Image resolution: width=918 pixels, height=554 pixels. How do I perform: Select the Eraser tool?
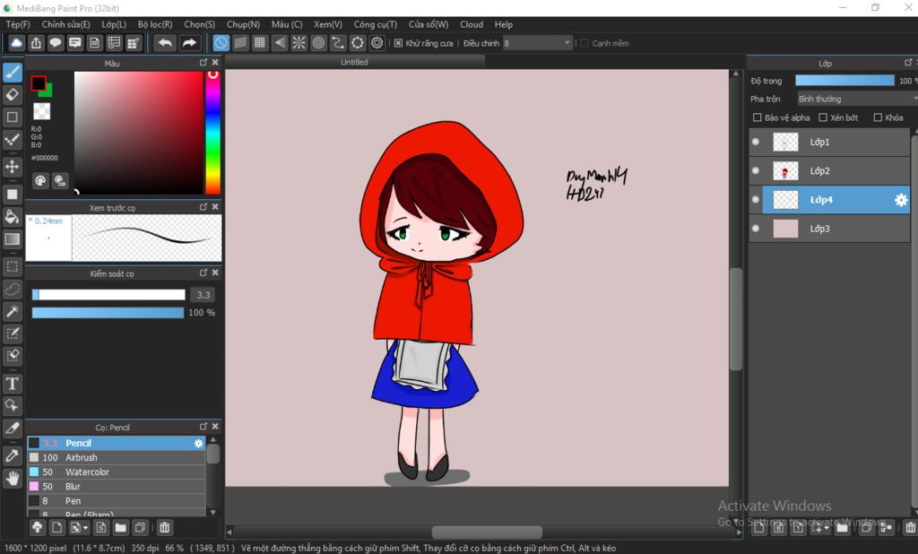click(x=13, y=95)
